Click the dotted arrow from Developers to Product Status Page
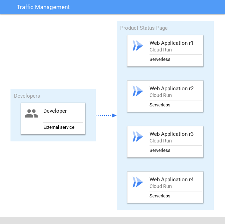 pyautogui.click(x=106, y=115)
